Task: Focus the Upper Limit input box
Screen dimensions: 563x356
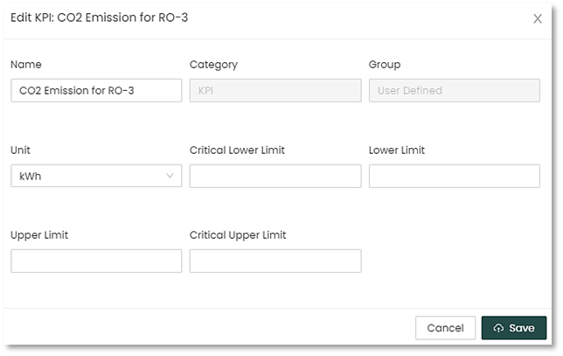Action: point(96,261)
